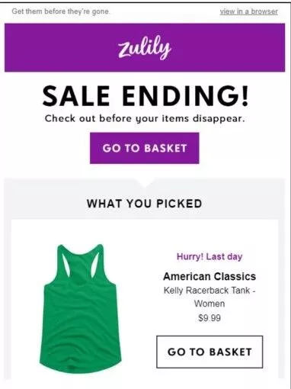Open the "view in a browser" link
Image resolution: width=291 pixels, height=389 pixels.
pyautogui.click(x=248, y=11)
